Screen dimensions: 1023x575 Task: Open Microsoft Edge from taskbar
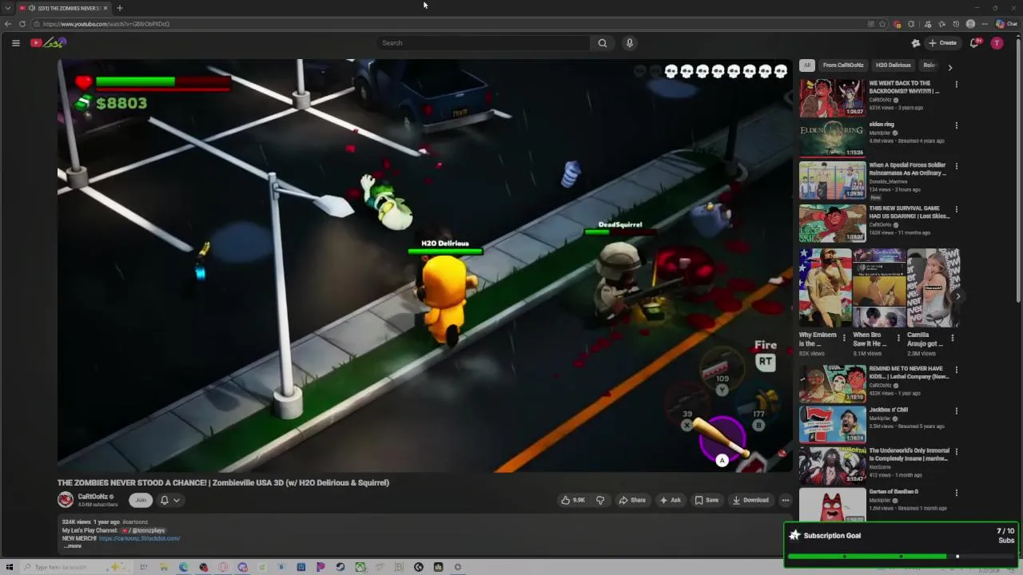coord(184,567)
